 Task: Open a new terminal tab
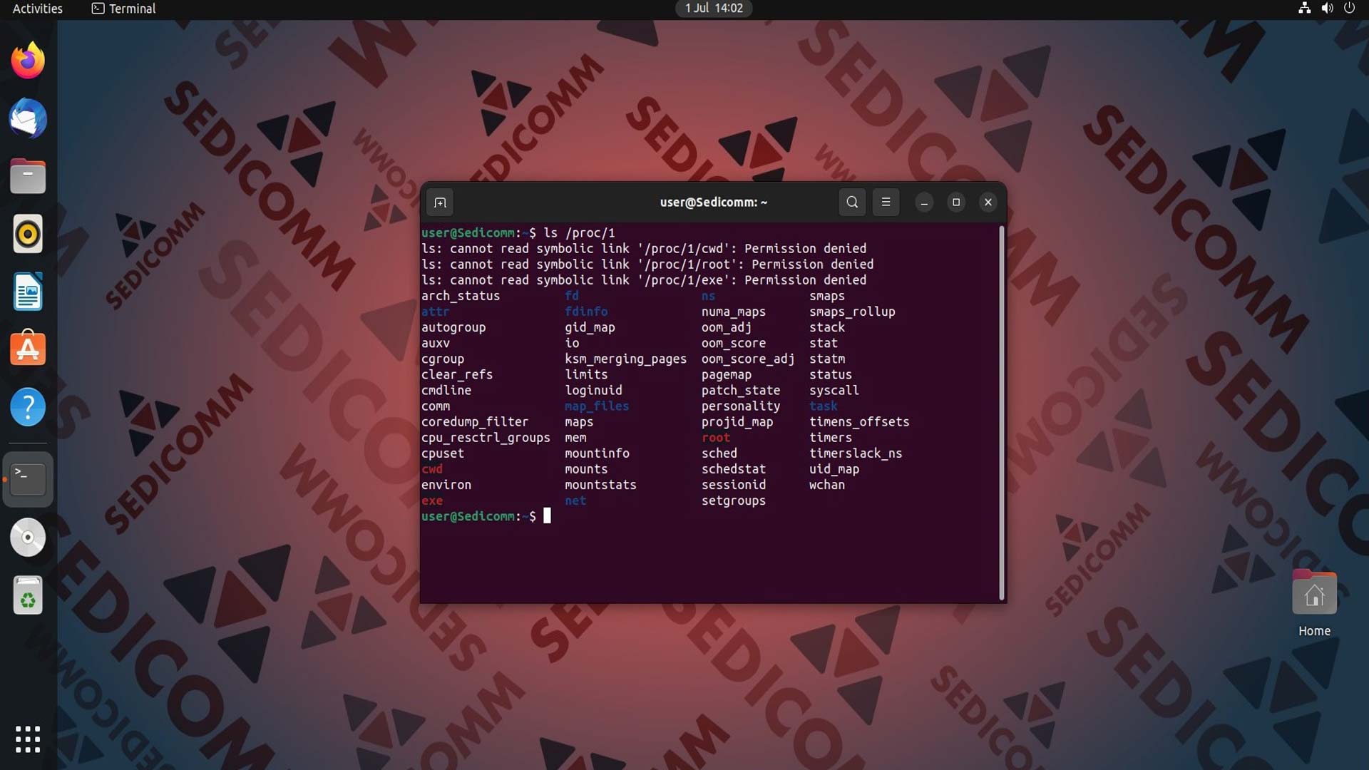[440, 202]
